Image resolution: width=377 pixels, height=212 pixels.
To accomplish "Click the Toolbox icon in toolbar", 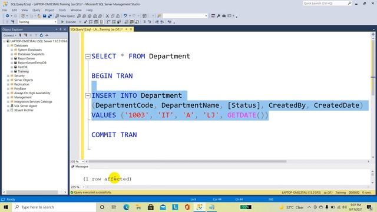I will (224, 16).
